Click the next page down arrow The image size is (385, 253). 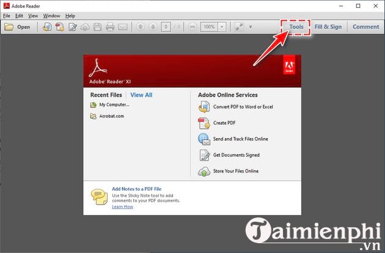coord(153,26)
